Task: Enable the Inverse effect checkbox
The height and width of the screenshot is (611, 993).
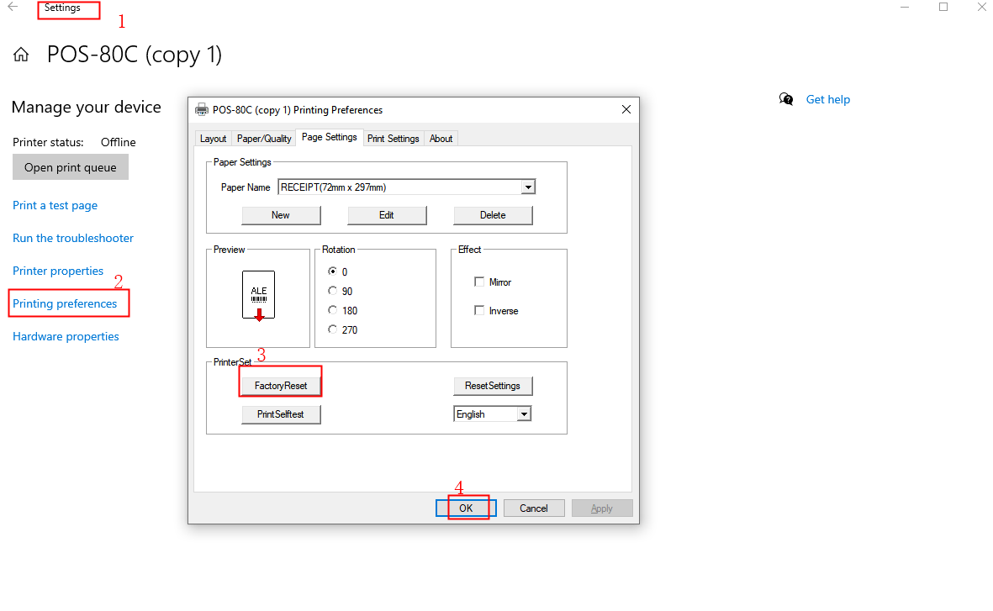Action: pyautogui.click(x=479, y=309)
